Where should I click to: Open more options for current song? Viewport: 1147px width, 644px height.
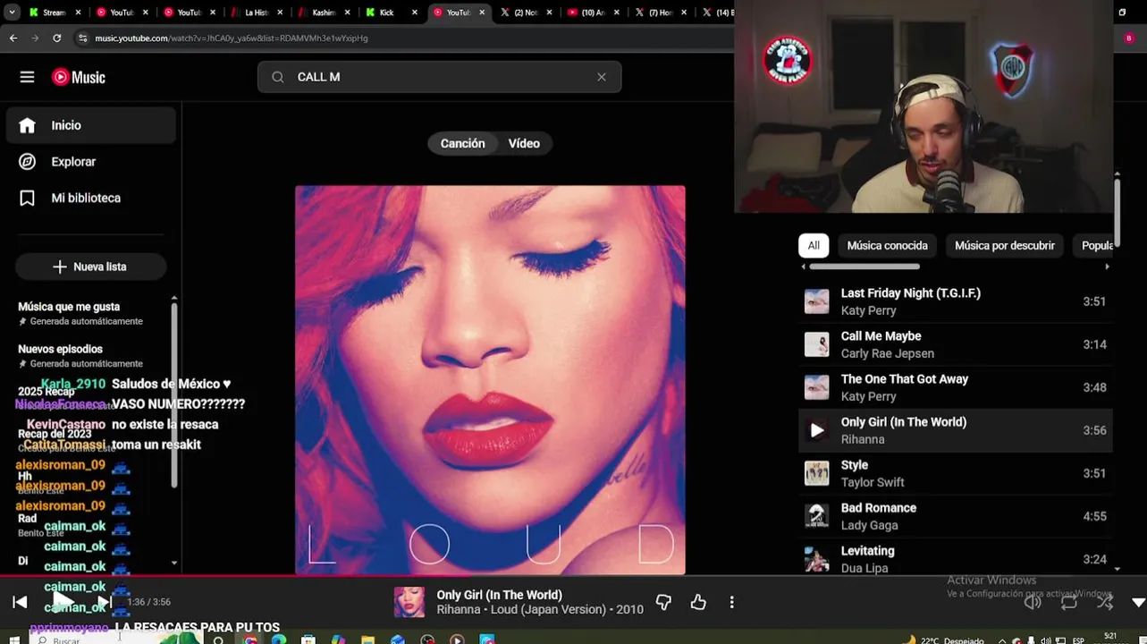click(732, 602)
